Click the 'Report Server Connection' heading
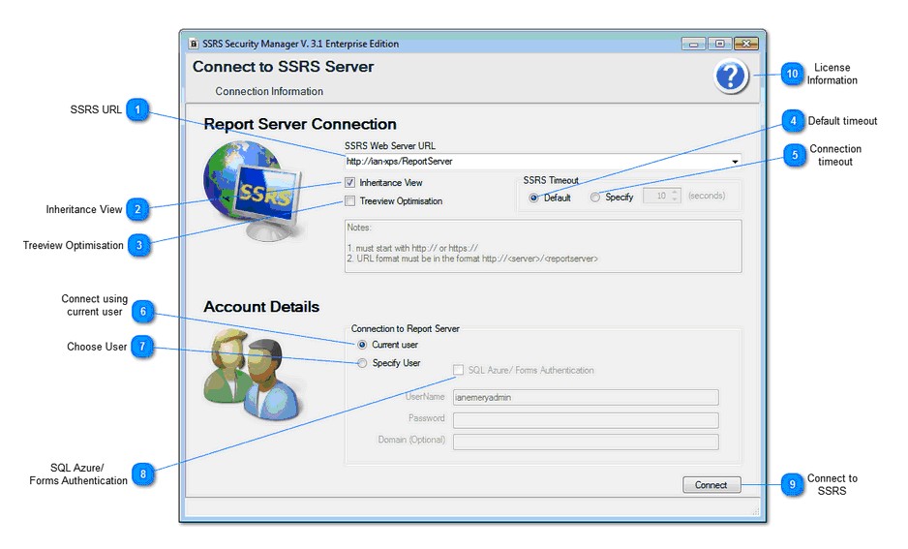The height and width of the screenshot is (549, 908). click(300, 124)
